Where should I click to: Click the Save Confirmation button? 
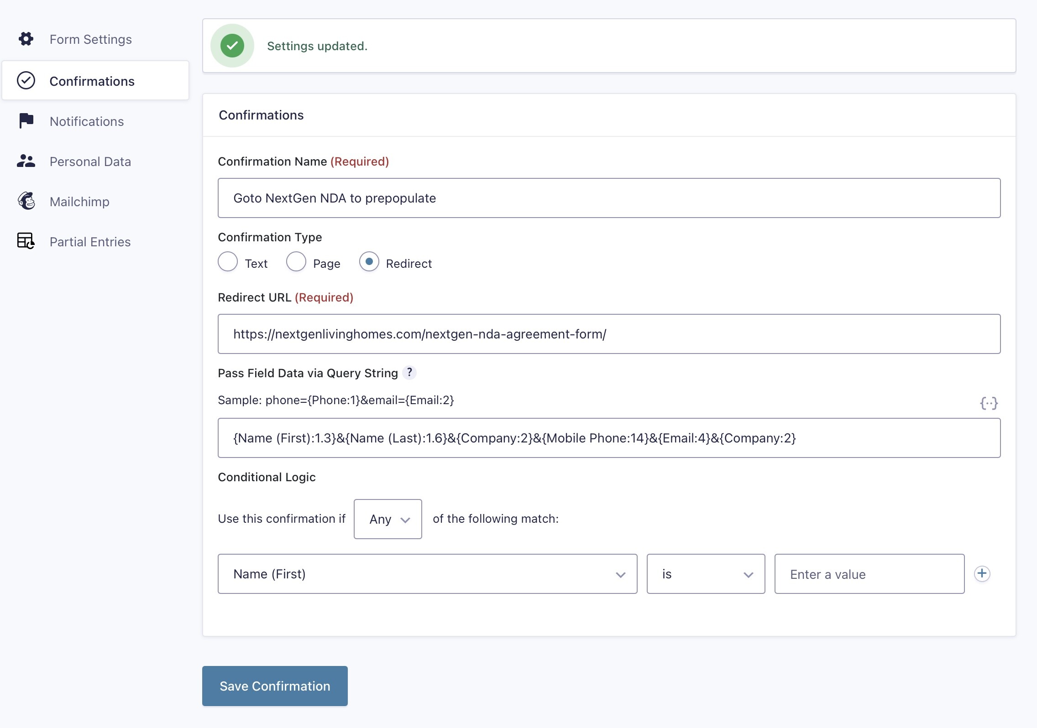[x=275, y=686]
